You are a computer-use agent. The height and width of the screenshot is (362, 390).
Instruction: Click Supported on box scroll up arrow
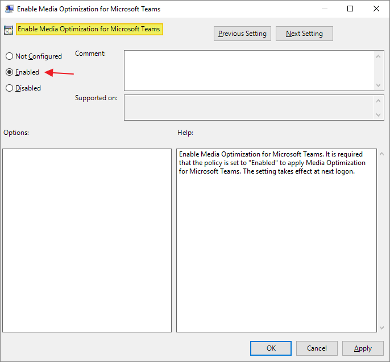pos(379,101)
